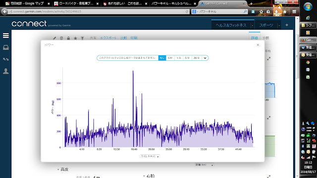
Task: Open the user profile icon in sidebar
Action: 6,71
